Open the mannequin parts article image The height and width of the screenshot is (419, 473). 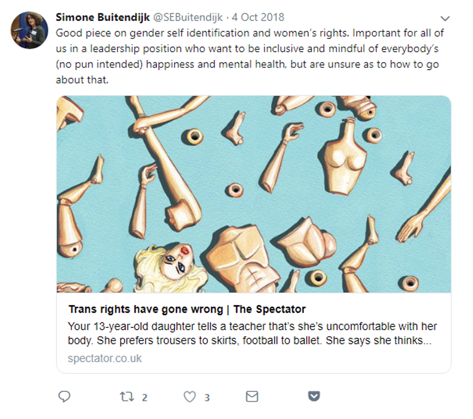254,165
